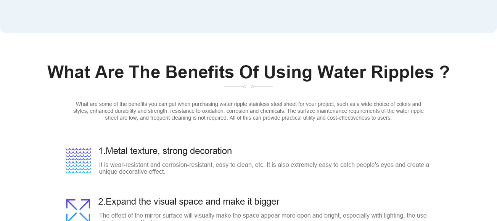Click the mirror surface effect description text
Viewport: 497px width, 221px height.
[x=263, y=217]
